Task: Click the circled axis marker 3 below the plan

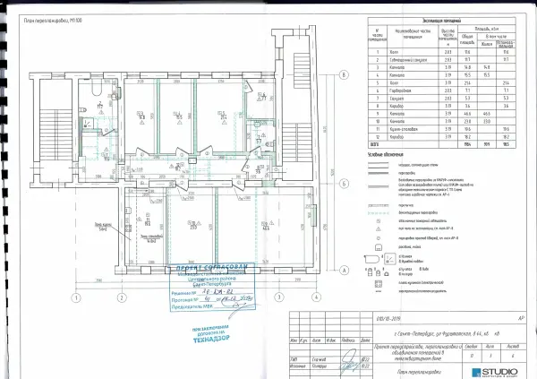Action: [x=279, y=297]
